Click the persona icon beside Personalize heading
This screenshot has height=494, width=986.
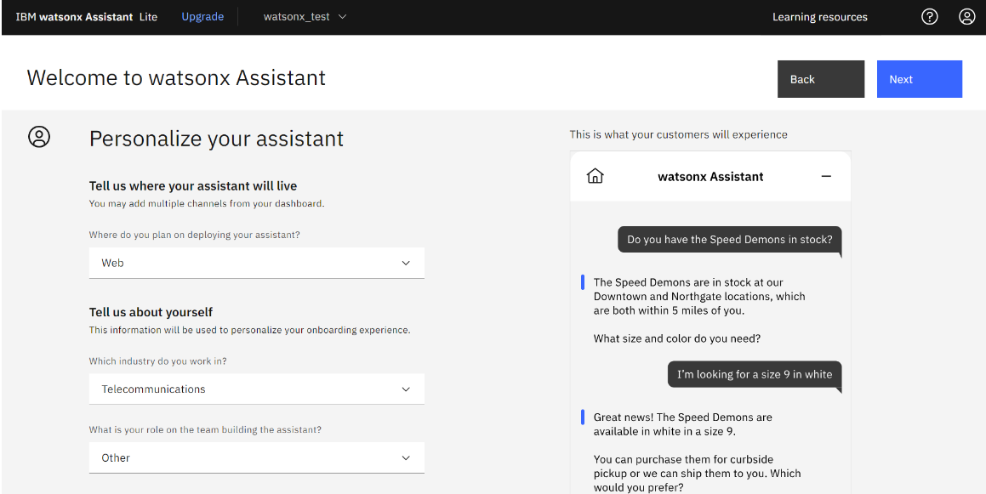(39, 137)
